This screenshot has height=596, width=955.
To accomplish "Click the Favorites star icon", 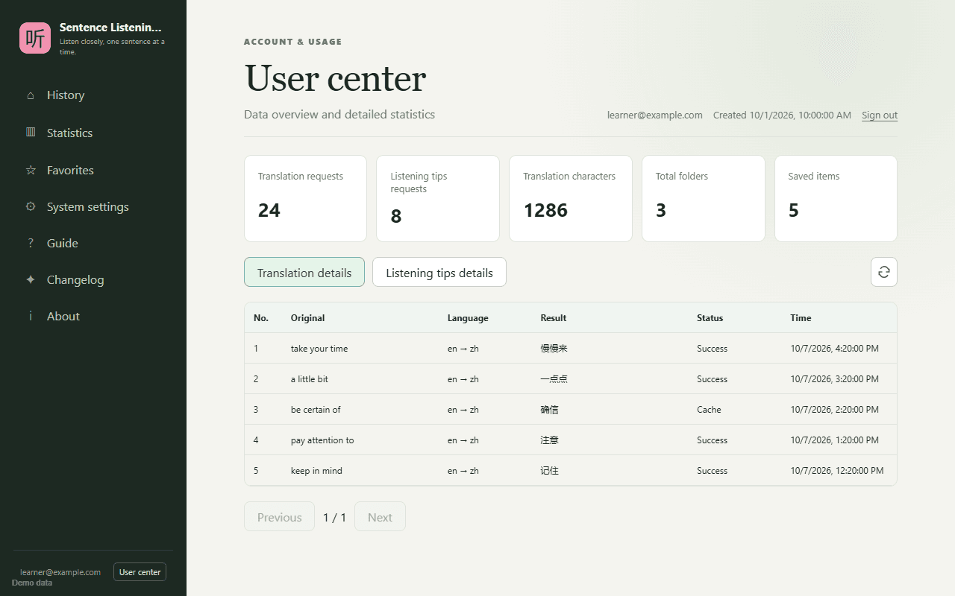I will (x=31, y=170).
